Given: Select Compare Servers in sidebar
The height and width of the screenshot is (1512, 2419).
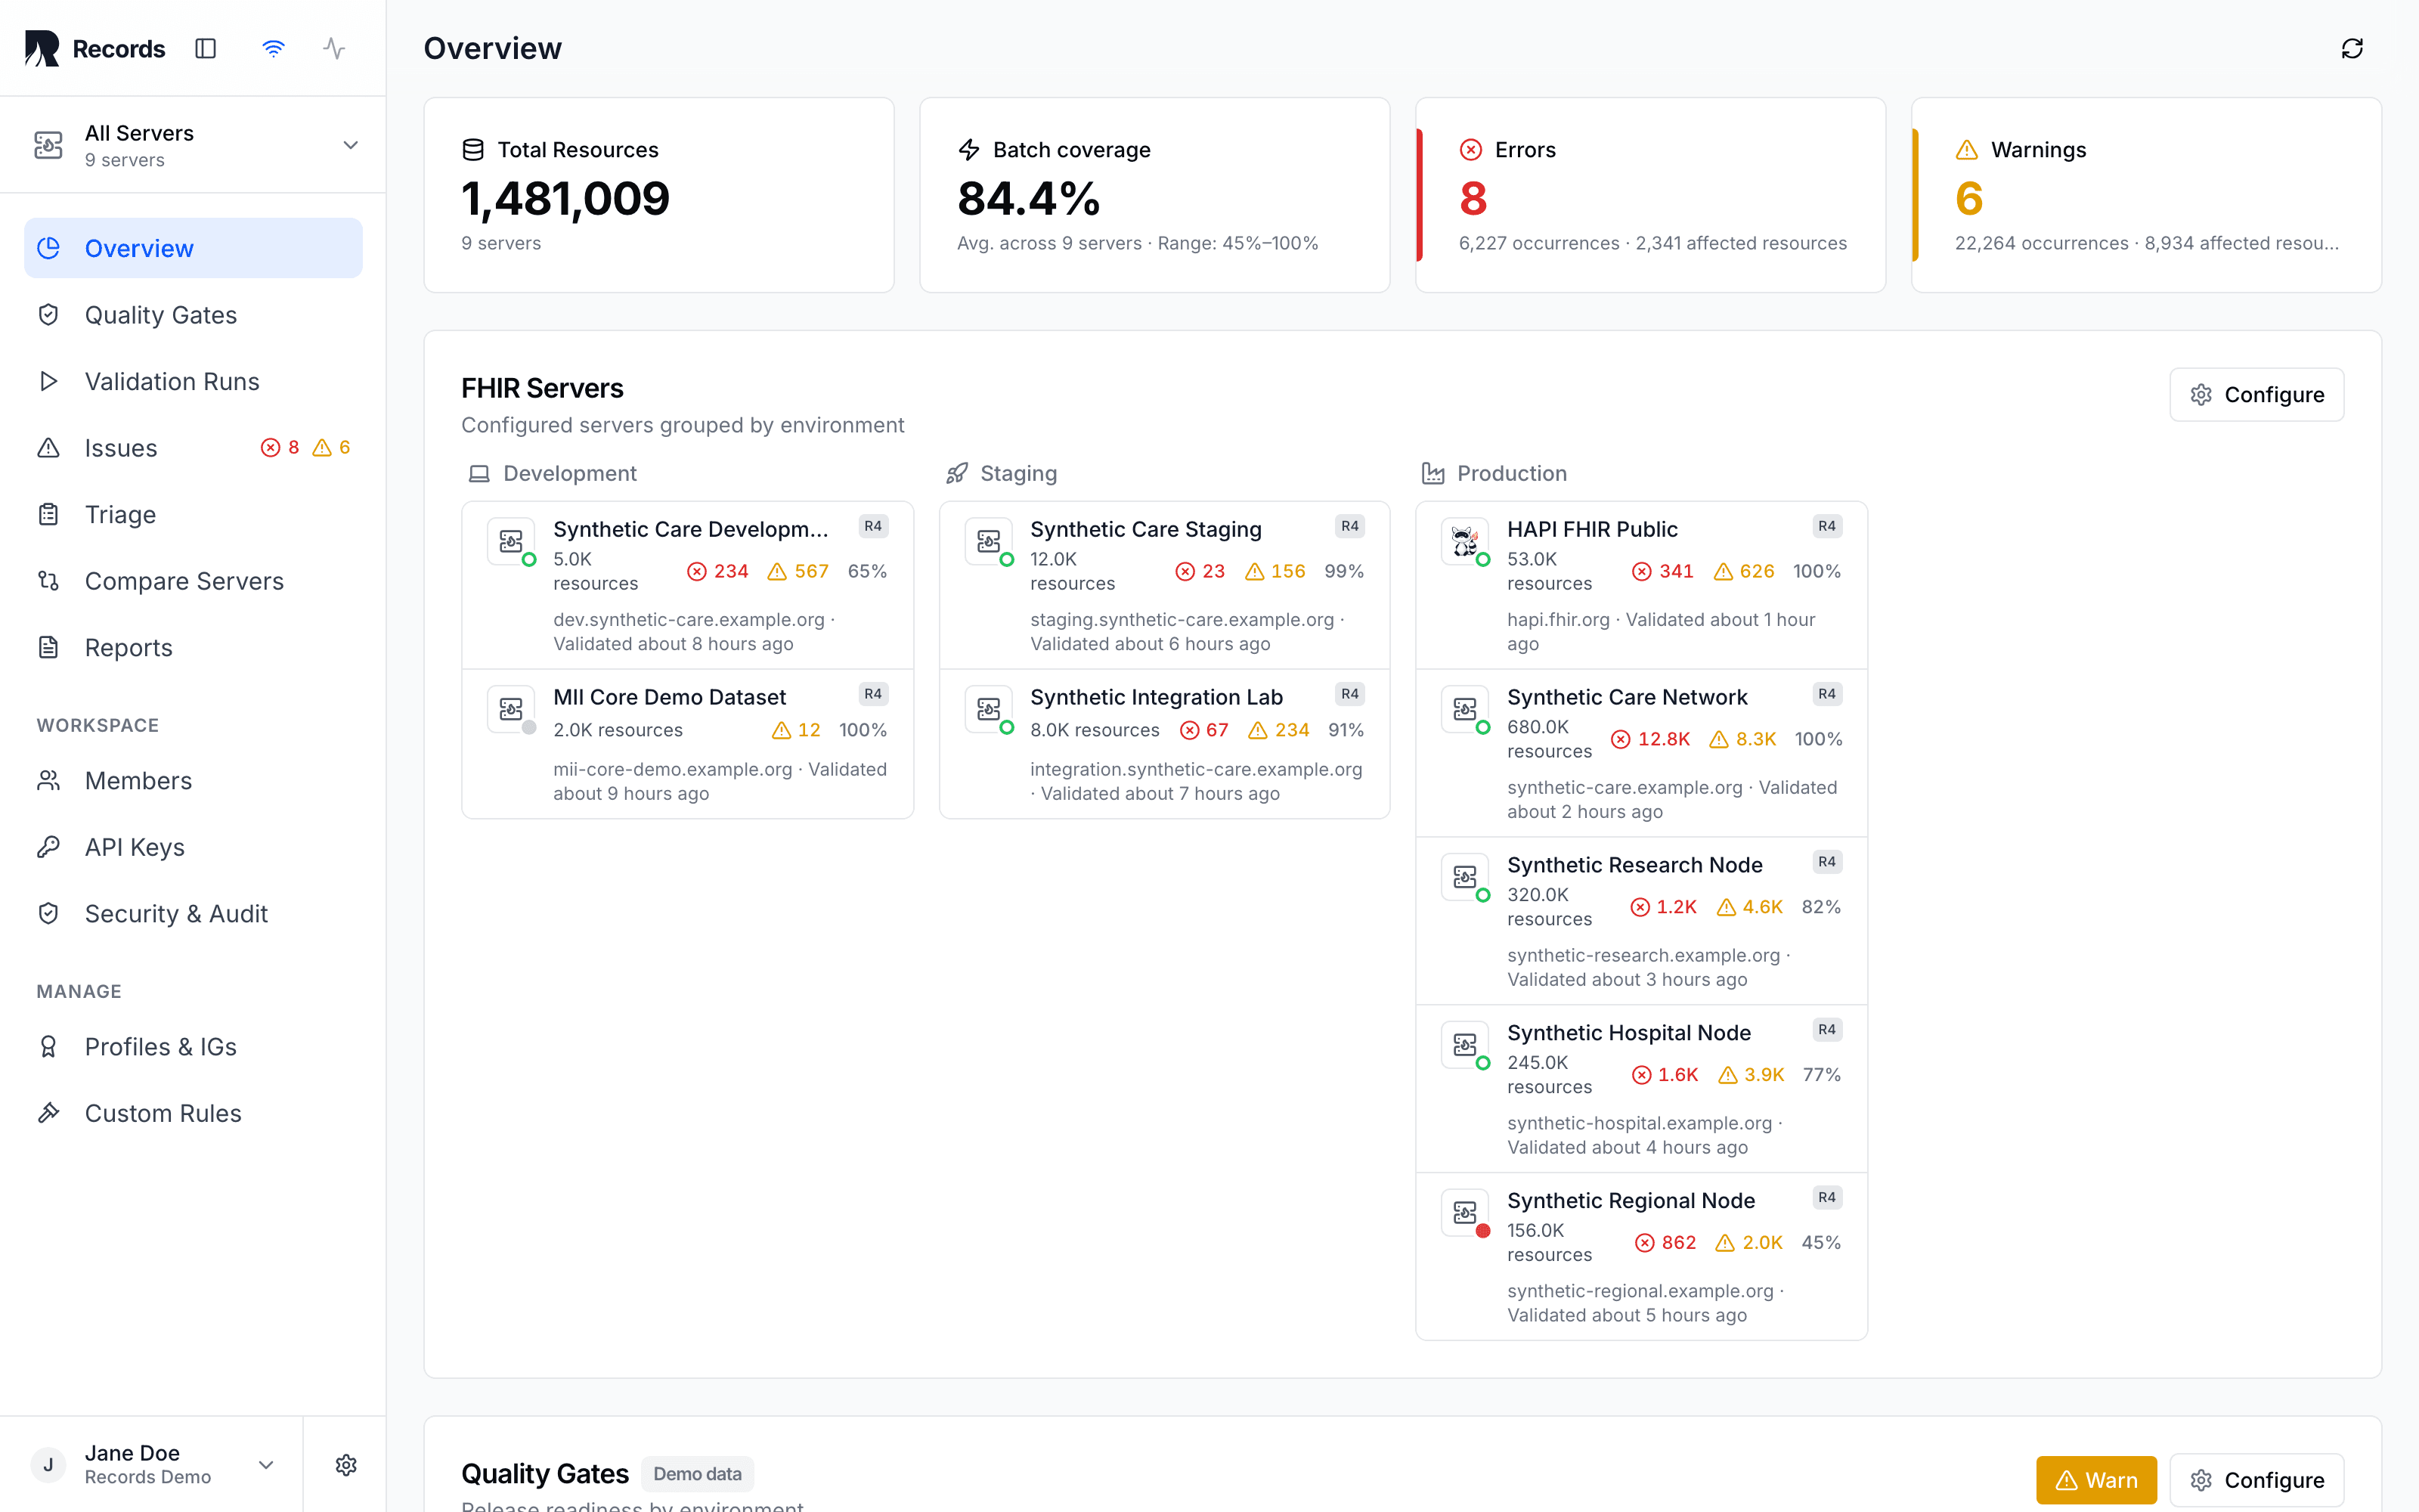Looking at the screenshot, I should (x=193, y=581).
